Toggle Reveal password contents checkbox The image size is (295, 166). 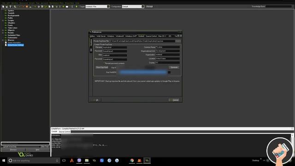coord(104,63)
